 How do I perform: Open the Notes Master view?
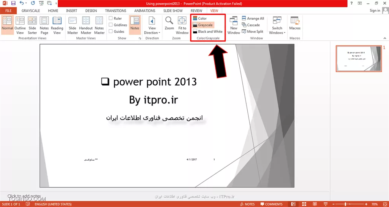[x=99, y=25]
